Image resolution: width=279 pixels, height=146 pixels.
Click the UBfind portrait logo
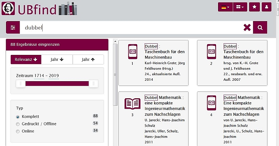click(x=8, y=8)
